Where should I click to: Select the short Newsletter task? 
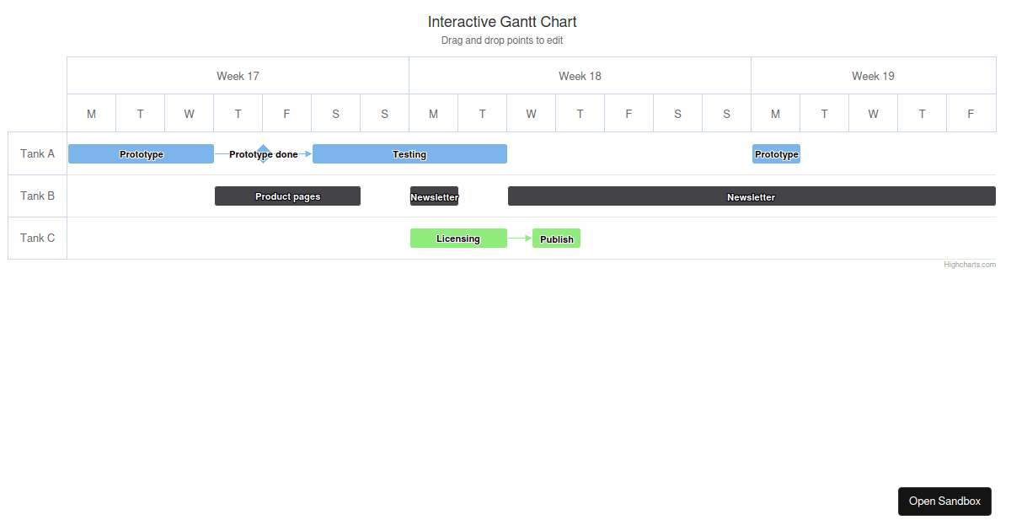click(x=433, y=196)
